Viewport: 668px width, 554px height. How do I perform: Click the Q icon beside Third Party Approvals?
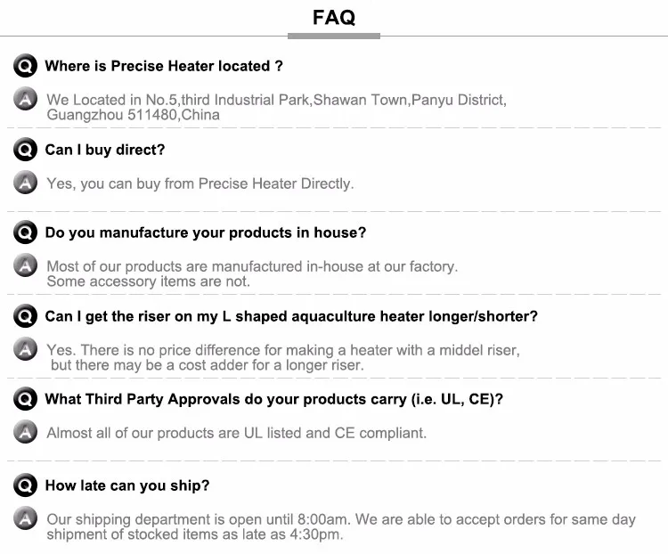[x=25, y=399]
